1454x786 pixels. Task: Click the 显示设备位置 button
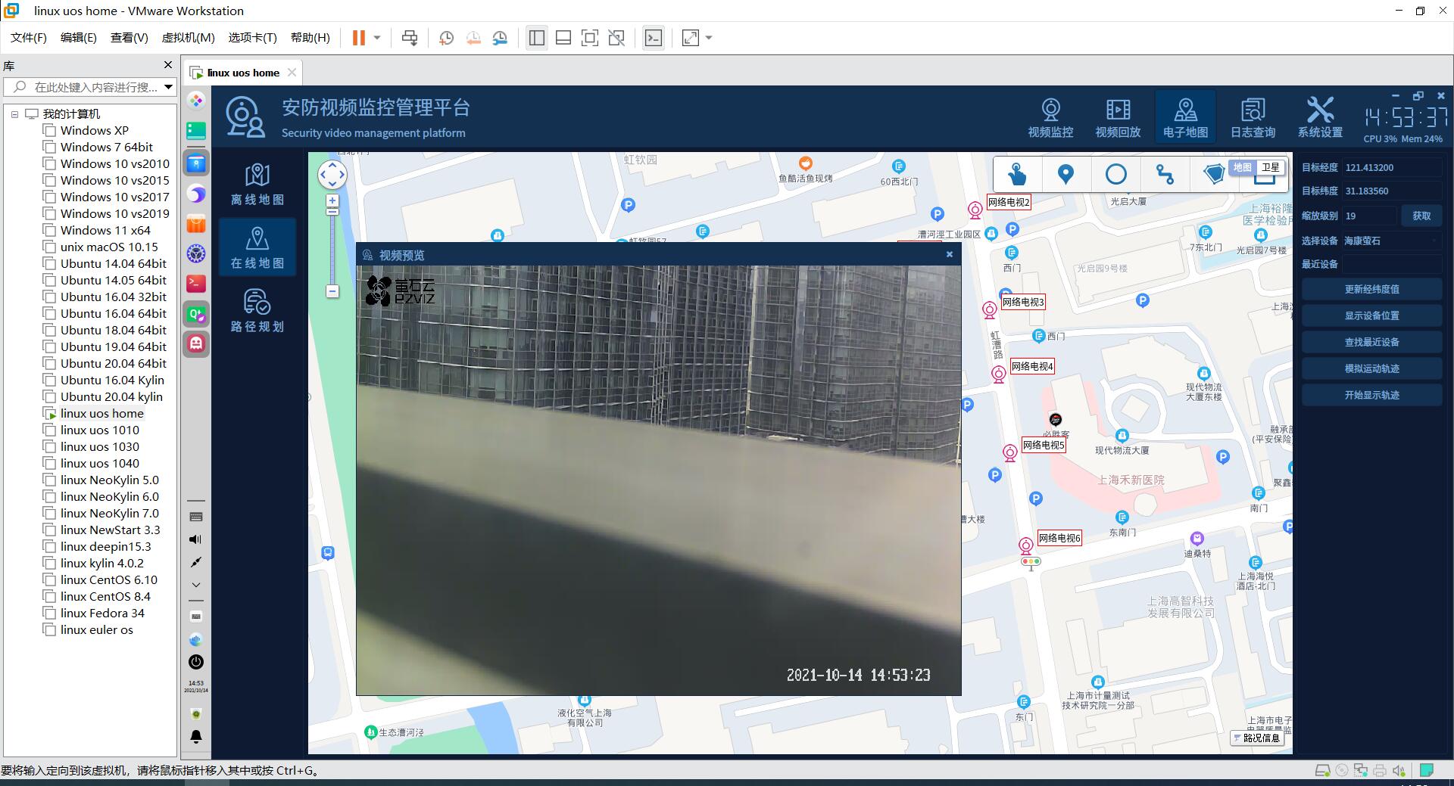(x=1371, y=315)
